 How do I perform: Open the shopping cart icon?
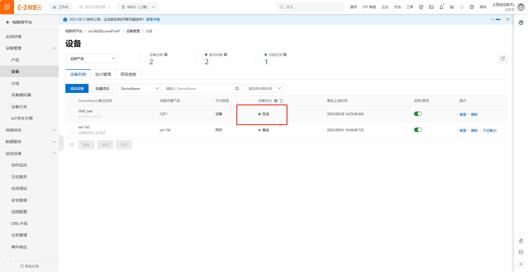[x=452, y=7]
